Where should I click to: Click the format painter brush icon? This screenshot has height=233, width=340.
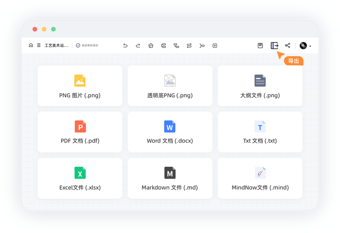click(x=151, y=46)
